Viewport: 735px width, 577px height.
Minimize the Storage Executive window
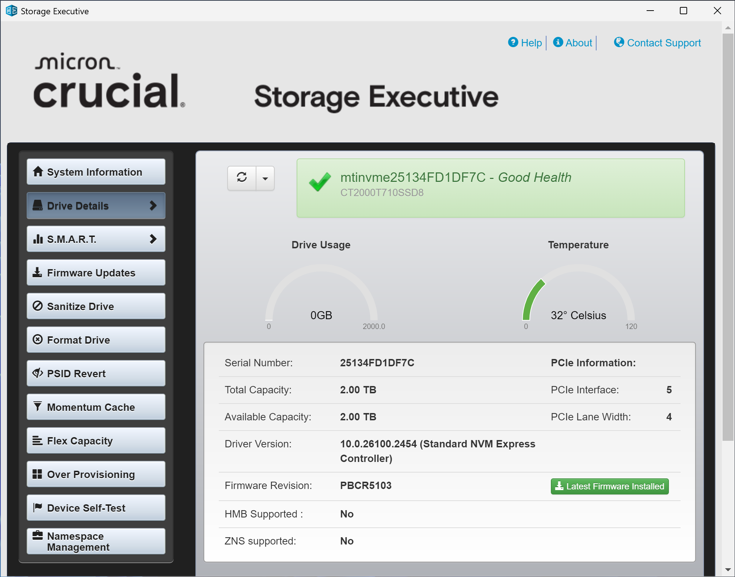click(x=650, y=11)
